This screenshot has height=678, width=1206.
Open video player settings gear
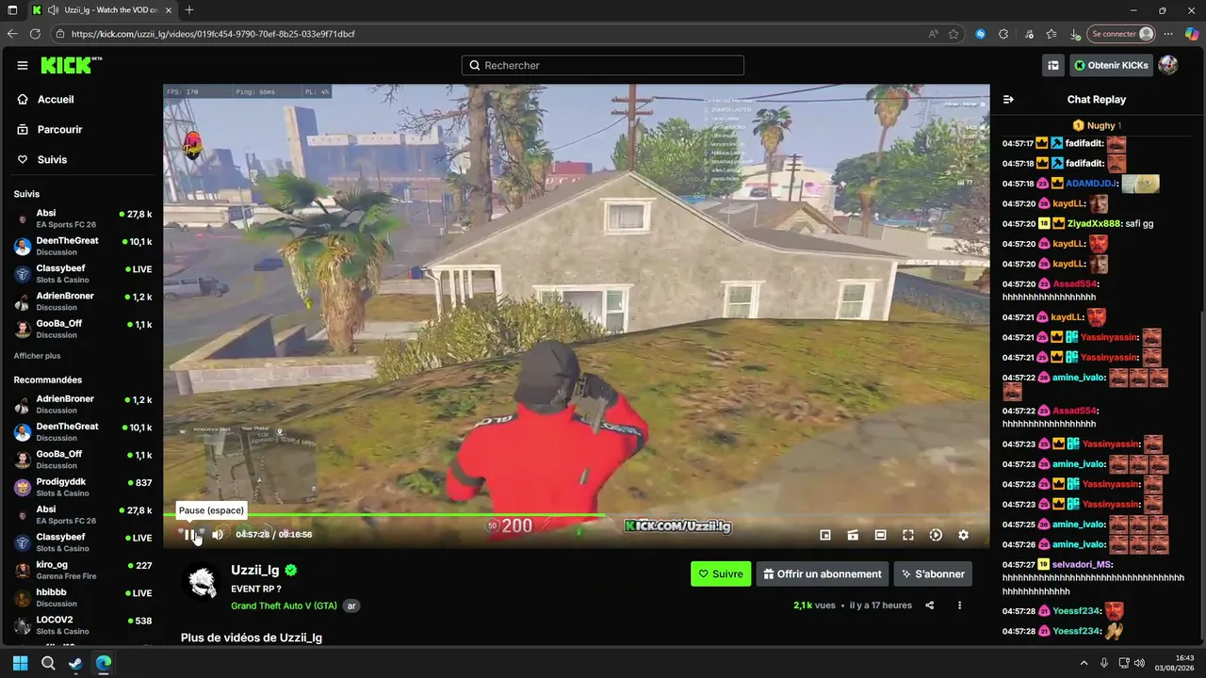[x=963, y=535]
